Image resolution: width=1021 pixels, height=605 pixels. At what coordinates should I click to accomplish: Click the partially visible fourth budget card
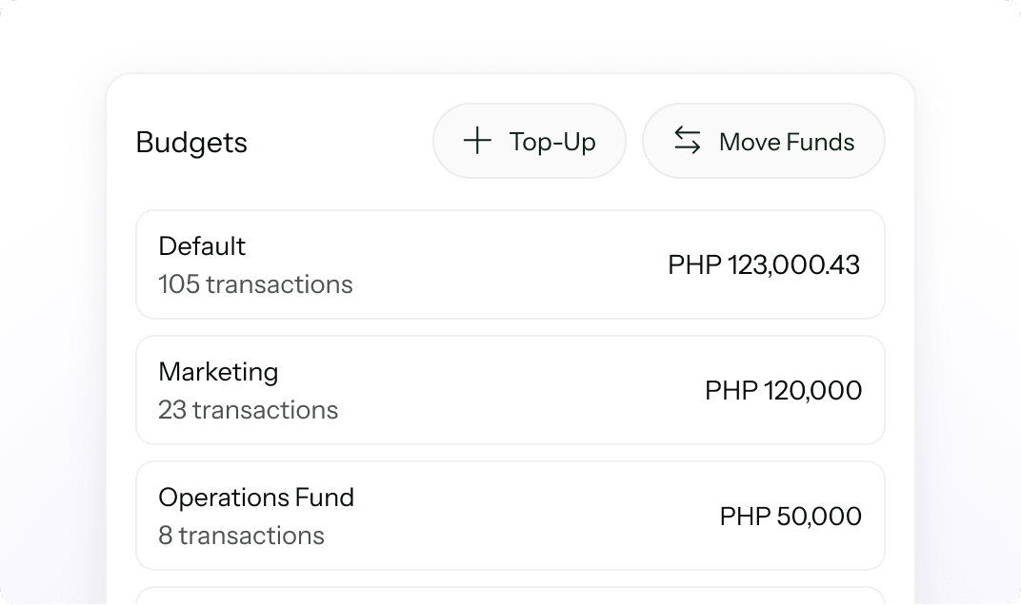pos(510,595)
